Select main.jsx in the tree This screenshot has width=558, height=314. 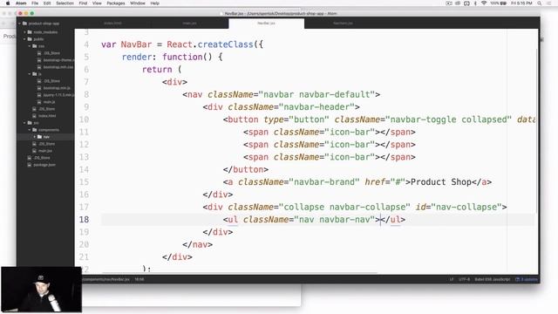coord(45,151)
